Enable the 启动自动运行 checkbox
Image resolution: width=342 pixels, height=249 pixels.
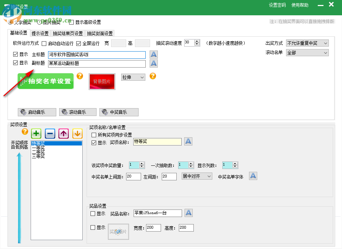45,43
